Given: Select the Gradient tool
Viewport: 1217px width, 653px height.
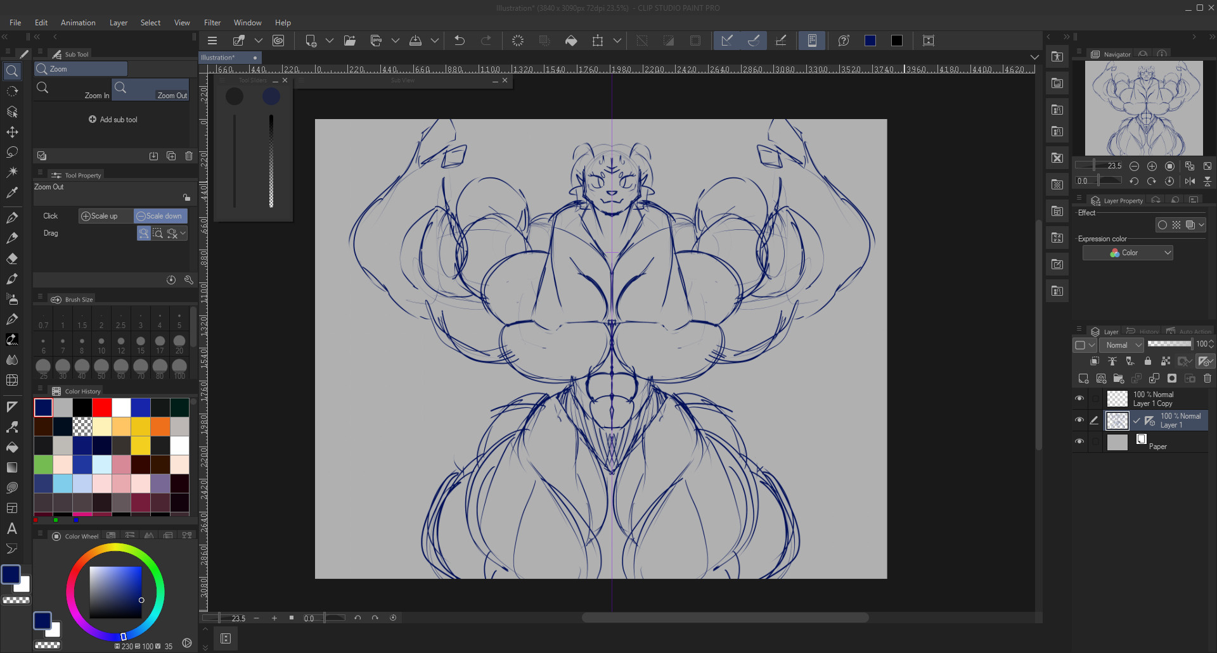Looking at the screenshot, I should point(12,467).
